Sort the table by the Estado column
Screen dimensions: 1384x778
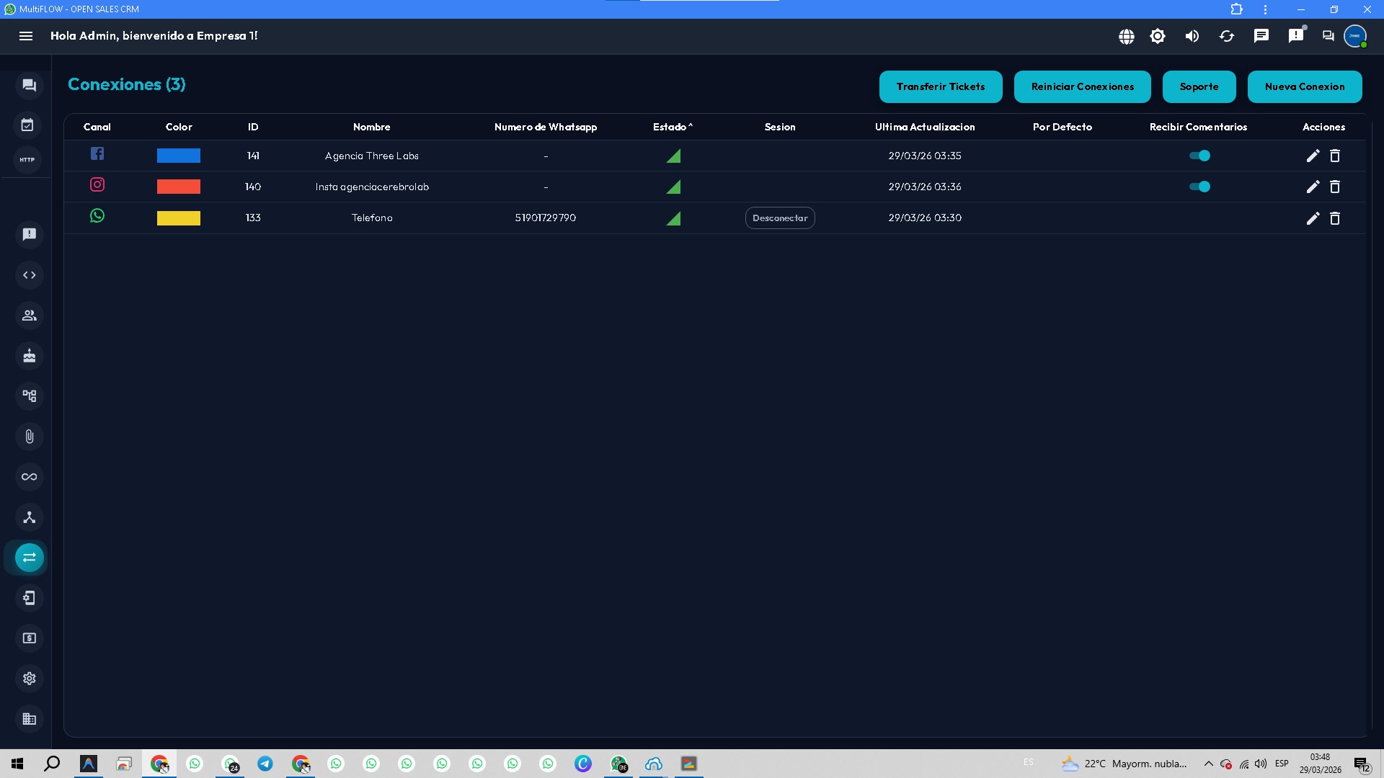pos(672,126)
